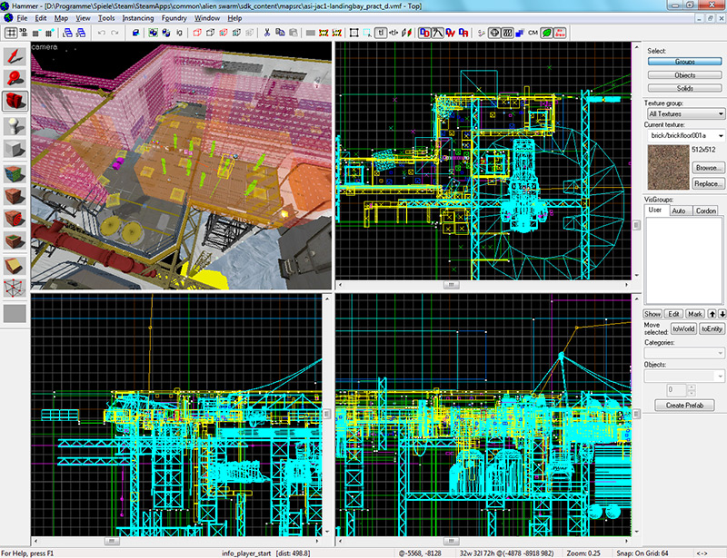Cut selection with scissors icon
727x558 pixels.
click(266, 33)
